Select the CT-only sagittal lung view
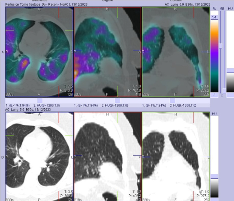The image size is (234, 201). (x=107, y=156)
